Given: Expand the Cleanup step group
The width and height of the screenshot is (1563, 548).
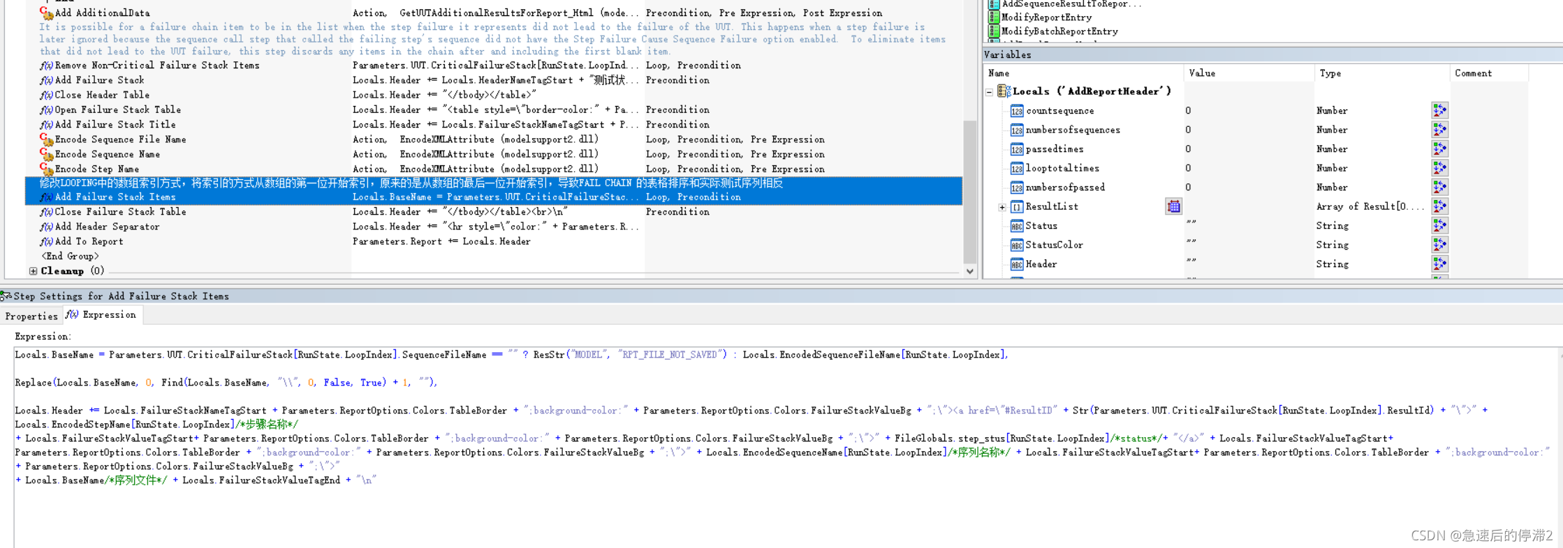Looking at the screenshot, I should 33,271.
